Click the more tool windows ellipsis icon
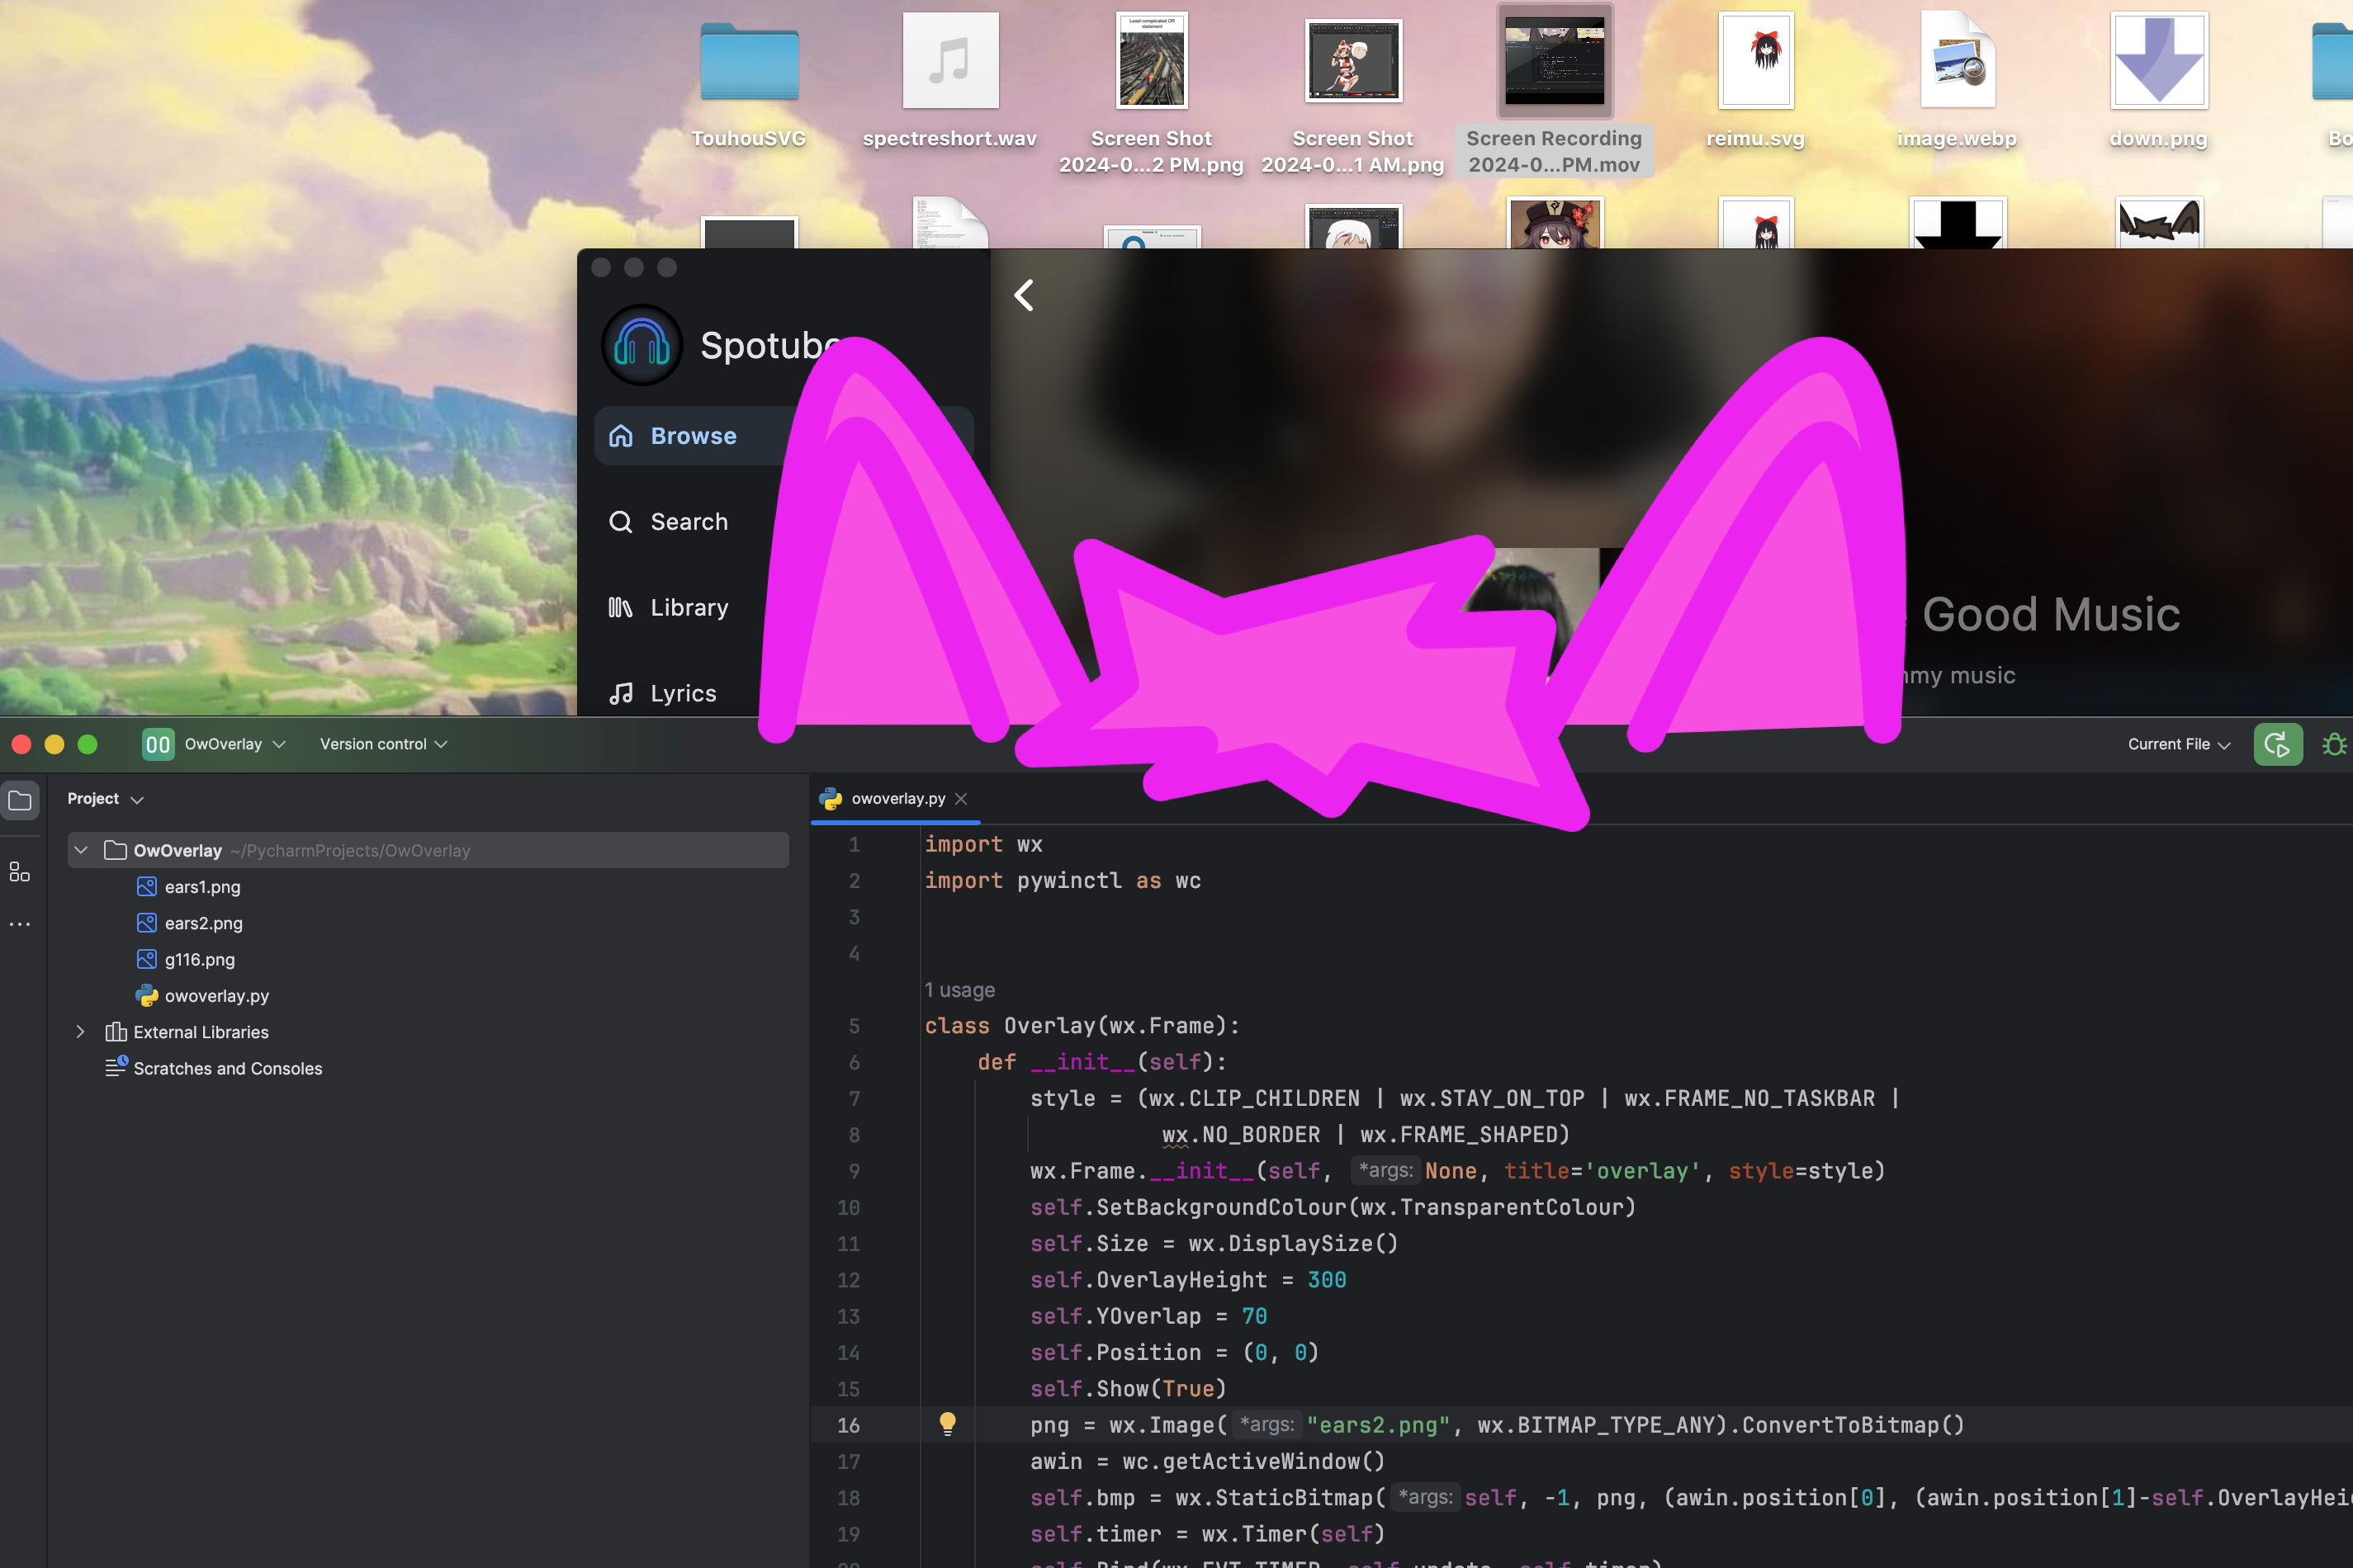The width and height of the screenshot is (2353, 1568). [20, 924]
